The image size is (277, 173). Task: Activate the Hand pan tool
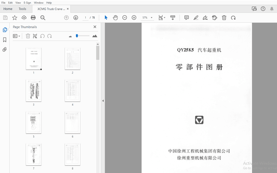[x=115, y=18]
